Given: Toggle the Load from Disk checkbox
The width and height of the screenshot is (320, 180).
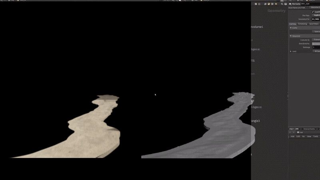Looking at the screenshot, I should click(313, 12).
